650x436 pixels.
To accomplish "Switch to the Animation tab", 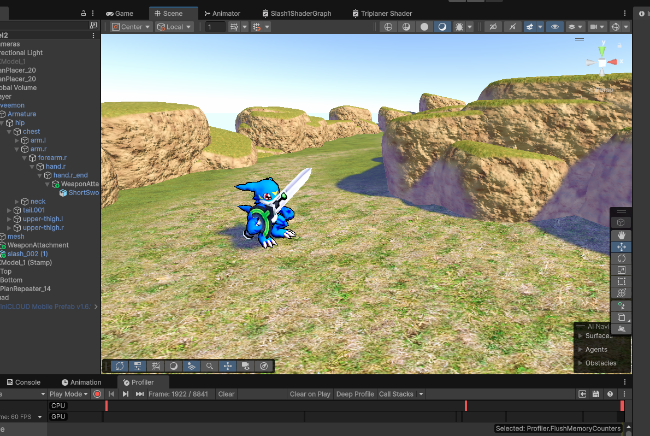I will point(81,382).
